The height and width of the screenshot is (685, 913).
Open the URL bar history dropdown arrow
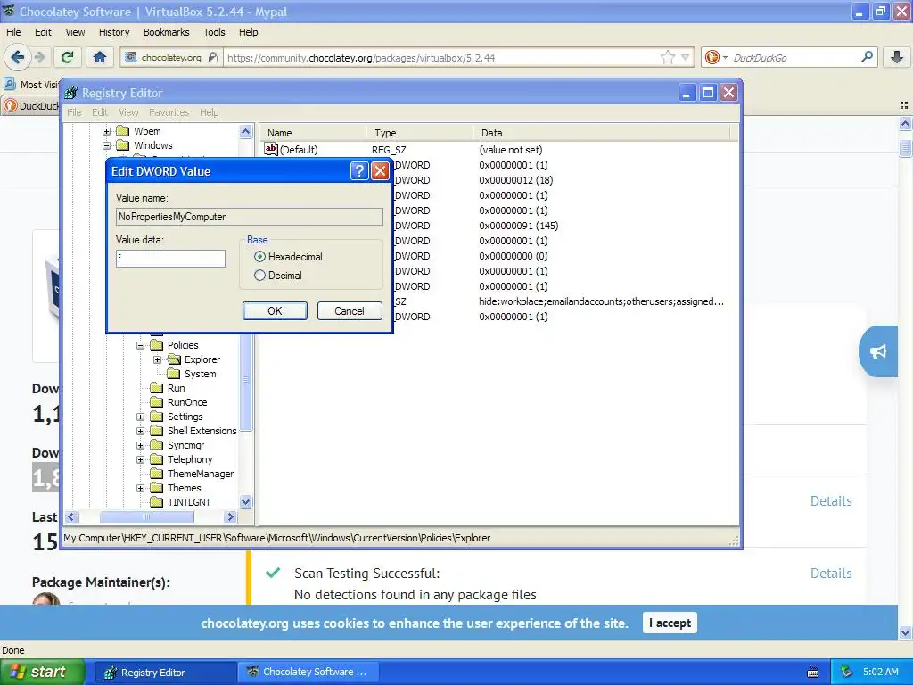pyautogui.click(x=686, y=57)
